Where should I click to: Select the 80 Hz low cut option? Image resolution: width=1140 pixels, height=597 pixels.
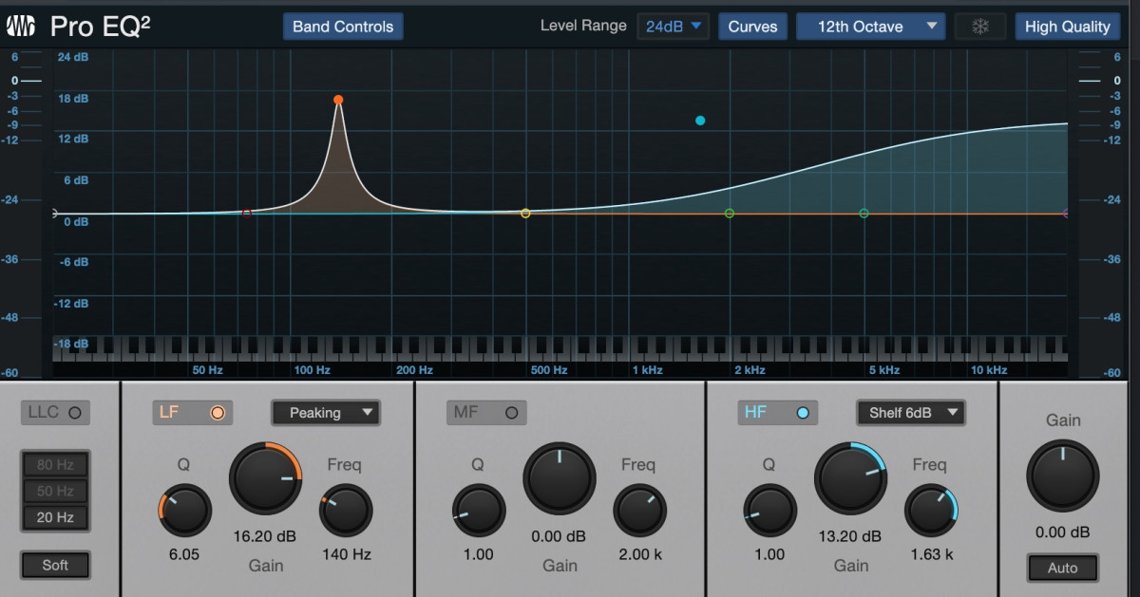coord(55,464)
